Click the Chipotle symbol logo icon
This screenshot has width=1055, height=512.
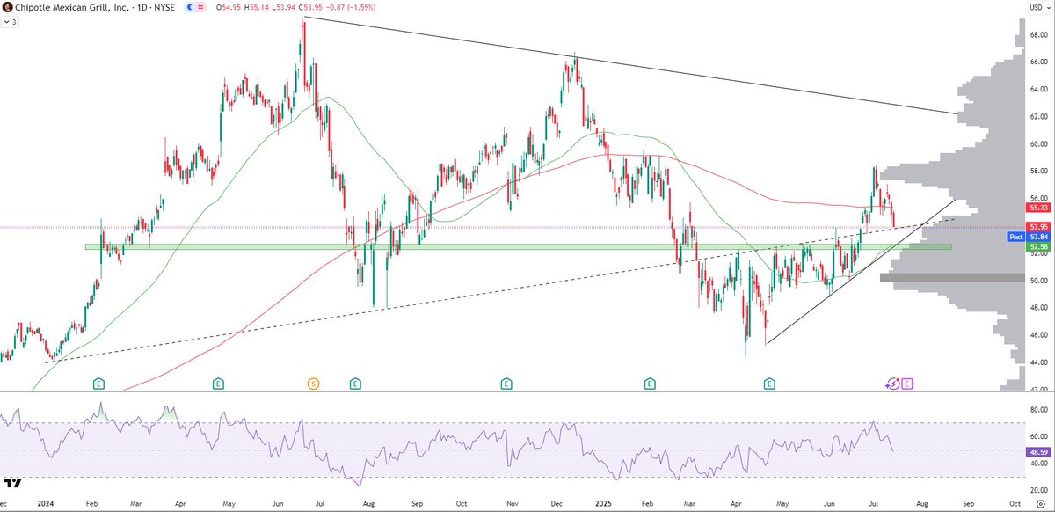[6, 7]
